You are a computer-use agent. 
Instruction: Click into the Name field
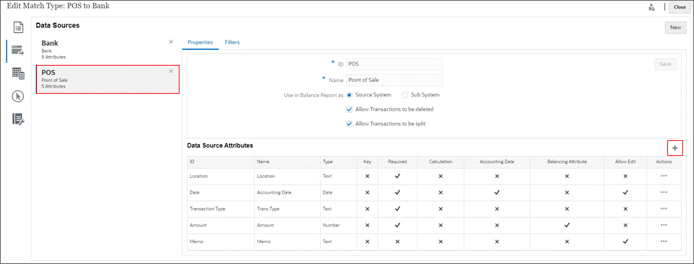[394, 80]
